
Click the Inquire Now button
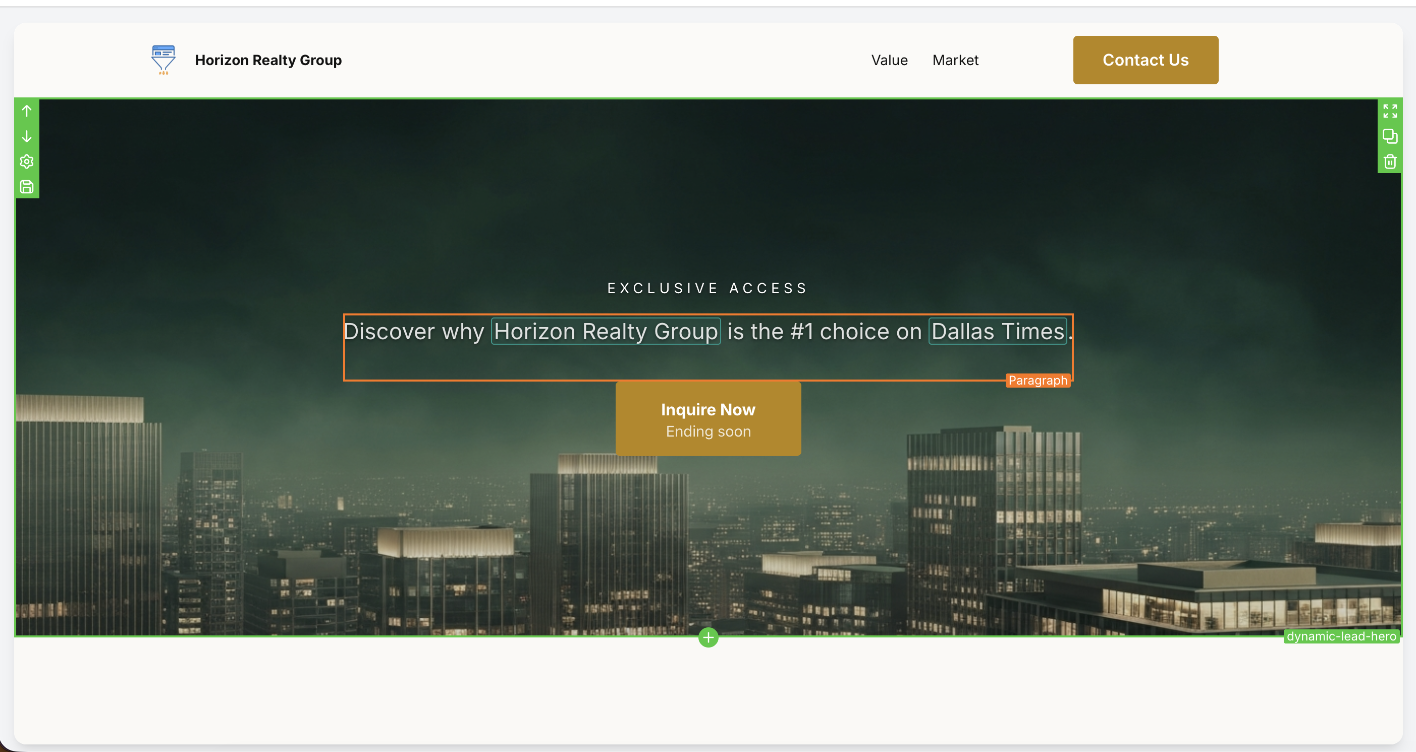click(x=708, y=418)
